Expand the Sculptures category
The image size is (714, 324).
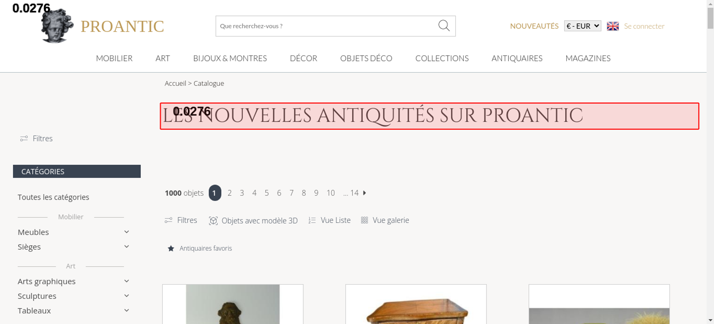[x=126, y=296]
